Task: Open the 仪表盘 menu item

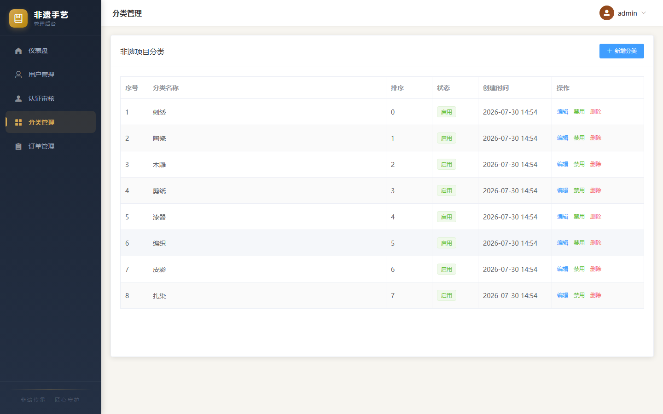Action: tap(51, 51)
